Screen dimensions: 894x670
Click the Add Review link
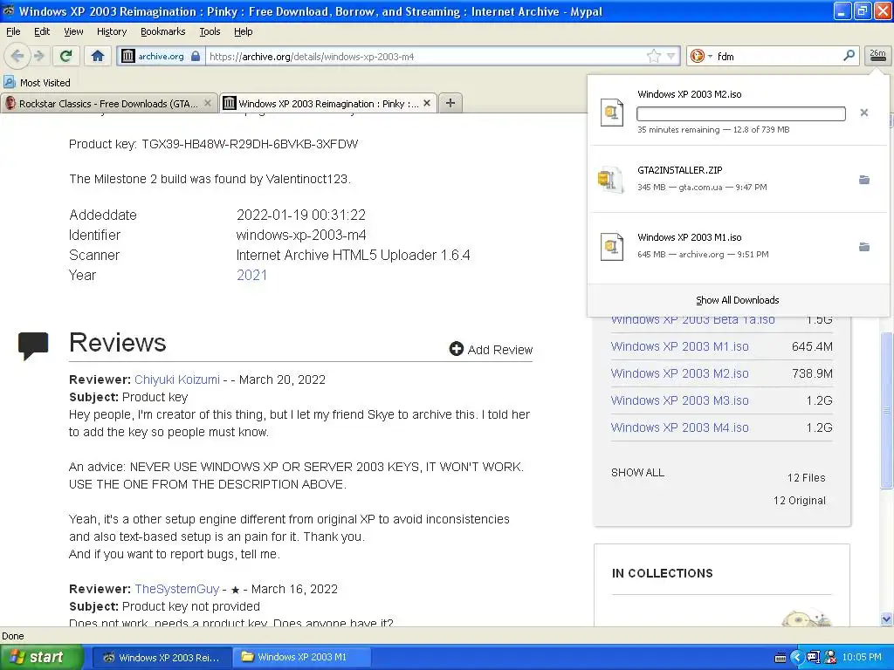click(491, 349)
